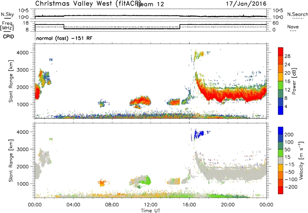This screenshot has height=213, width=308.
Task: Click the '2000' range tick of velocity panel
Action: [x=23, y=166]
